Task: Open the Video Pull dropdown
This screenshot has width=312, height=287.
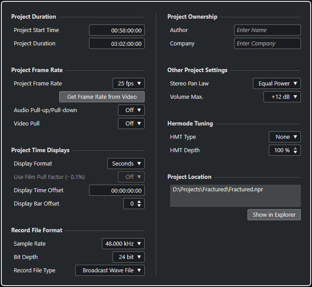Action: pos(131,124)
